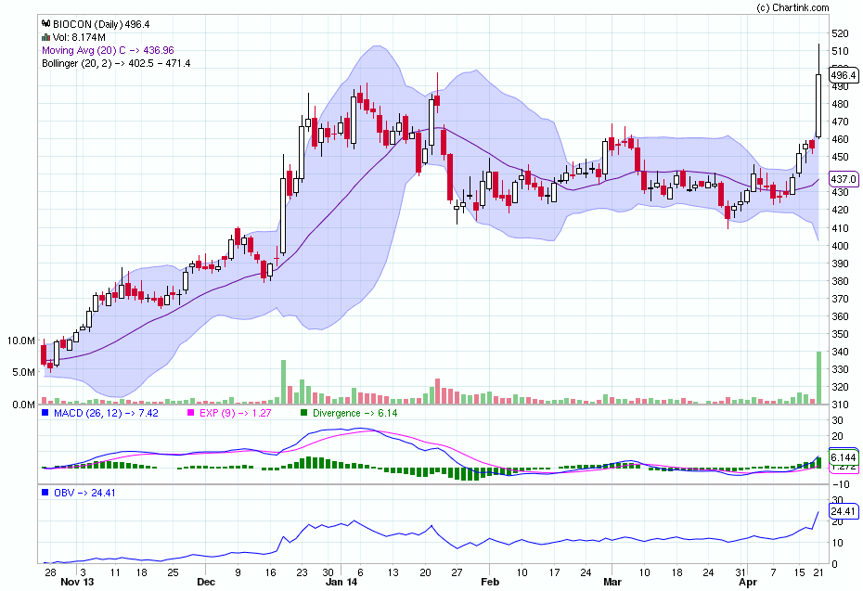The image size is (863, 591).
Task: Click the 400 price axis label
Action: [x=841, y=246]
